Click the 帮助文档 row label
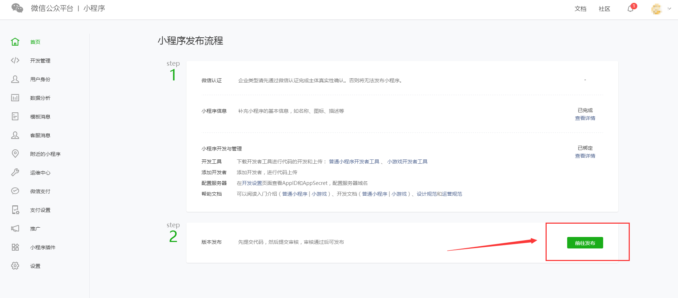678x298 pixels. point(212,194)
